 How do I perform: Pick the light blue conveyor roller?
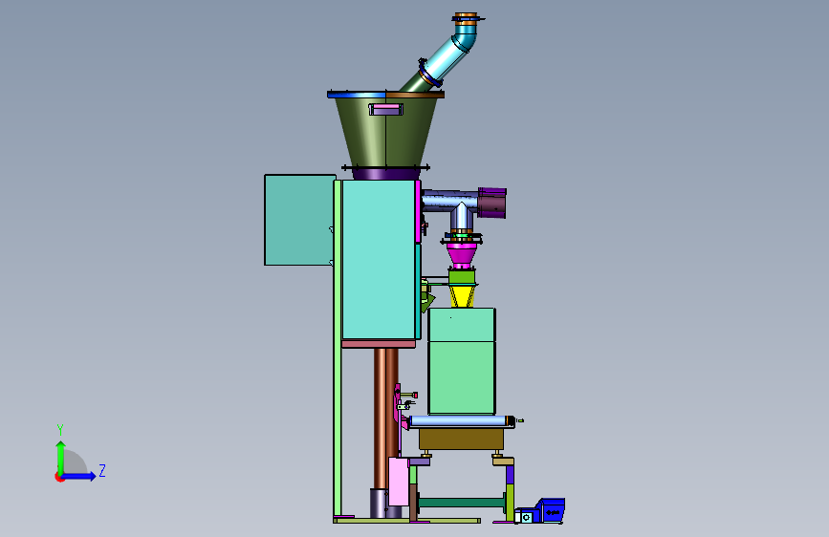[x=459, y=421]
